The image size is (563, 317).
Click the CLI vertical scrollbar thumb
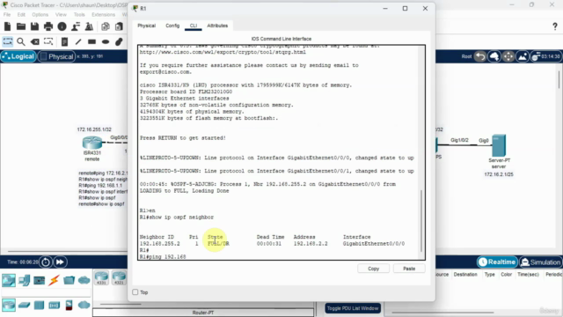coord(421,221)
